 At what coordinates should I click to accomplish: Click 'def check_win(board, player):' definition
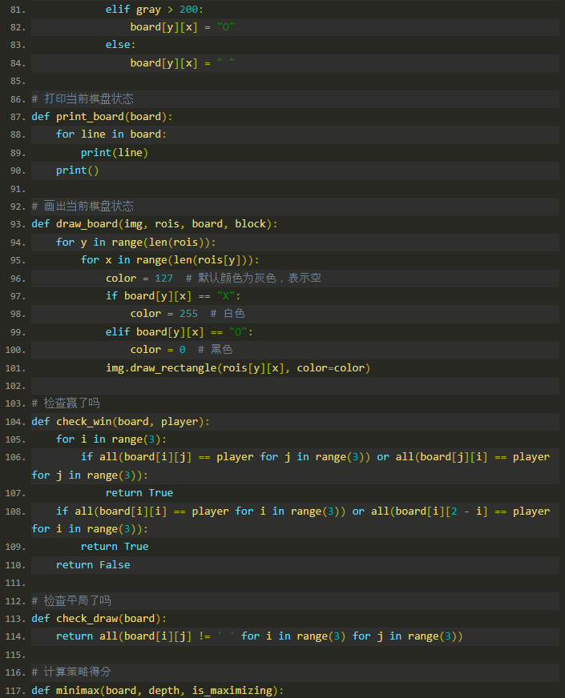tap(121, 422)
